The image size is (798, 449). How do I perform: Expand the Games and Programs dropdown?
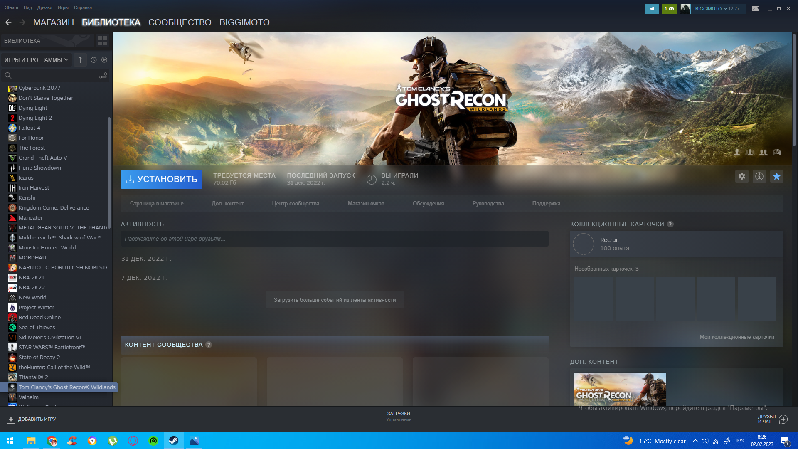tap(37, 60)
